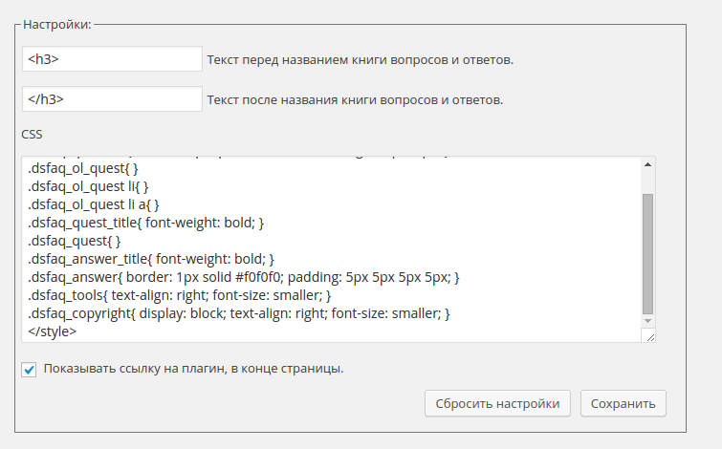Click the scrollbar up arrow in CSS box
Screen dimensions: 722x449
pyautogui.click(x=647, y=165)
